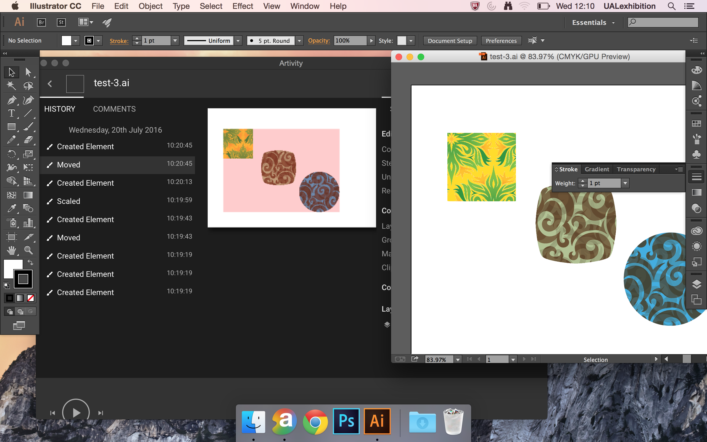Open the Essentials workspace dropdown
Viewport: 707px width, 442px height.
[593, 22]
